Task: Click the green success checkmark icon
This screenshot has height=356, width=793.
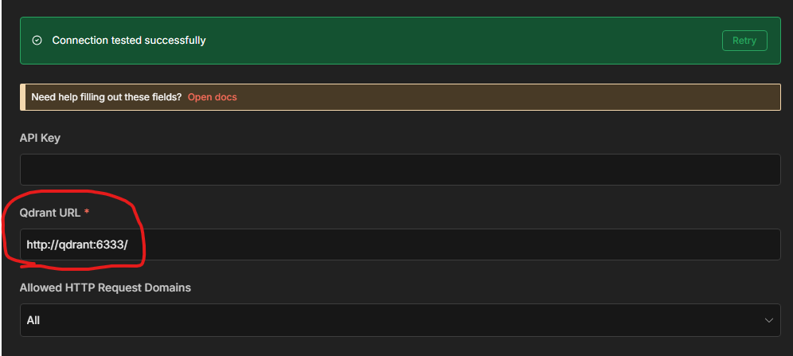Action: point(37,41)
